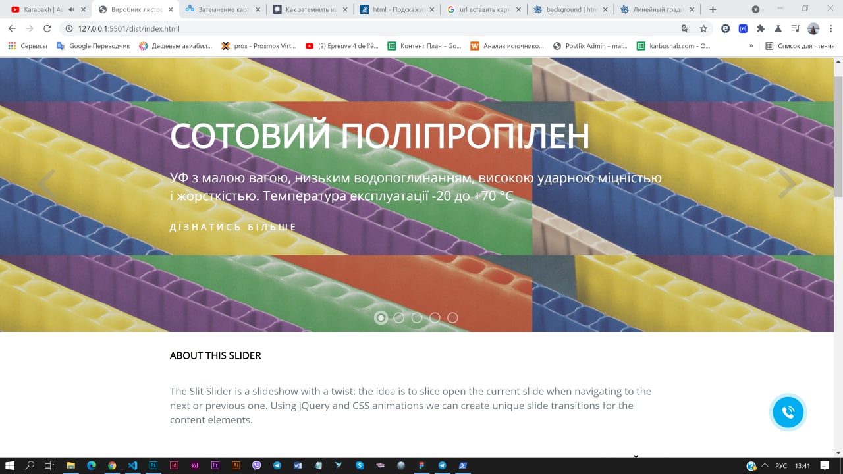Click the ABOUT THIS SLIDER heading

pos(215,355)
